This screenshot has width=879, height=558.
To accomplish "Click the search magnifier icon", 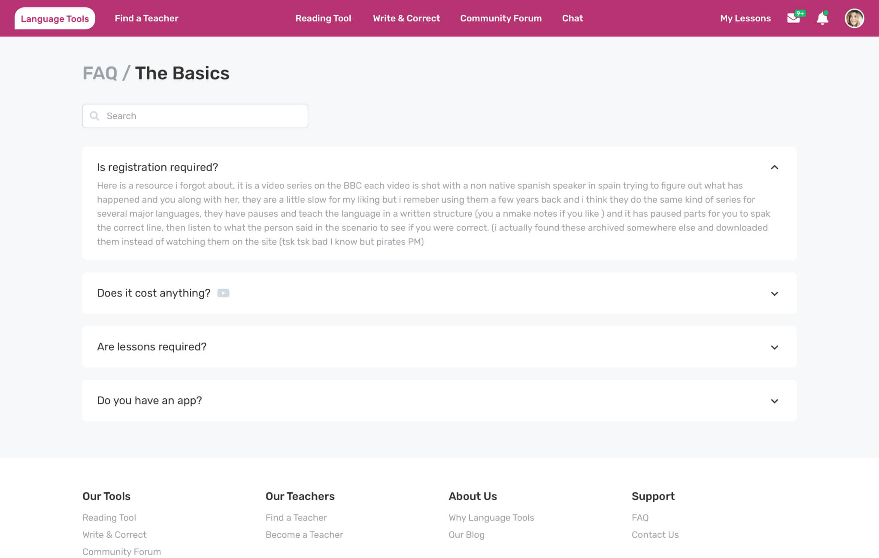I will (95, 116).
